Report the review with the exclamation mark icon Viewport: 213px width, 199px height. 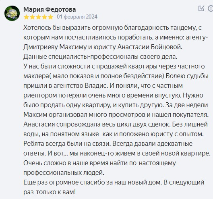coord(211,8)
